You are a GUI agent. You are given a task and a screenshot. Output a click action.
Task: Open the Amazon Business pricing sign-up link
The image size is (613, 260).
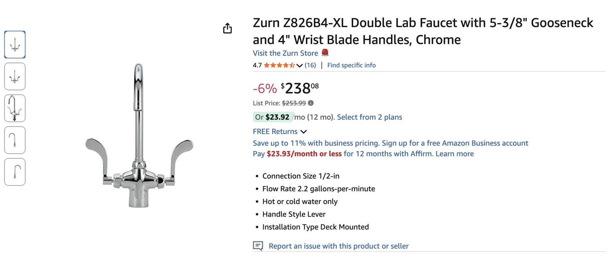[390, 143]
